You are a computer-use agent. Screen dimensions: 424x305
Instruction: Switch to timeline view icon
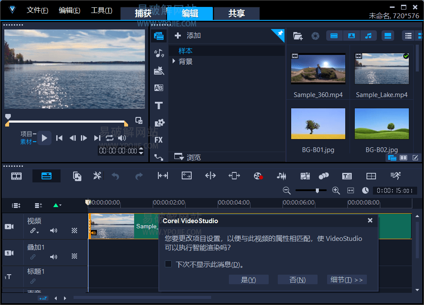(47, 176)
